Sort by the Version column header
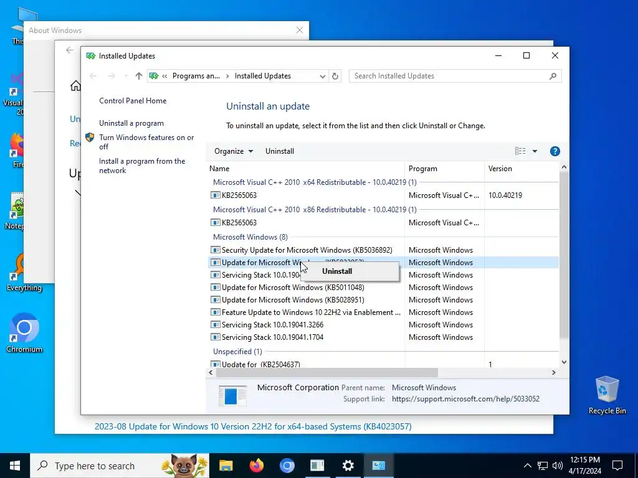This screenshot has width=638, height=478. 521,169
